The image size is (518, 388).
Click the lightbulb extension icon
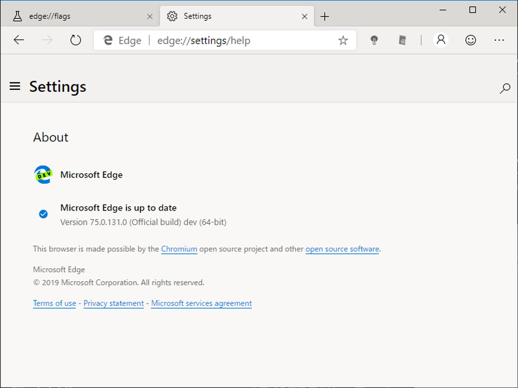[374, 40]
